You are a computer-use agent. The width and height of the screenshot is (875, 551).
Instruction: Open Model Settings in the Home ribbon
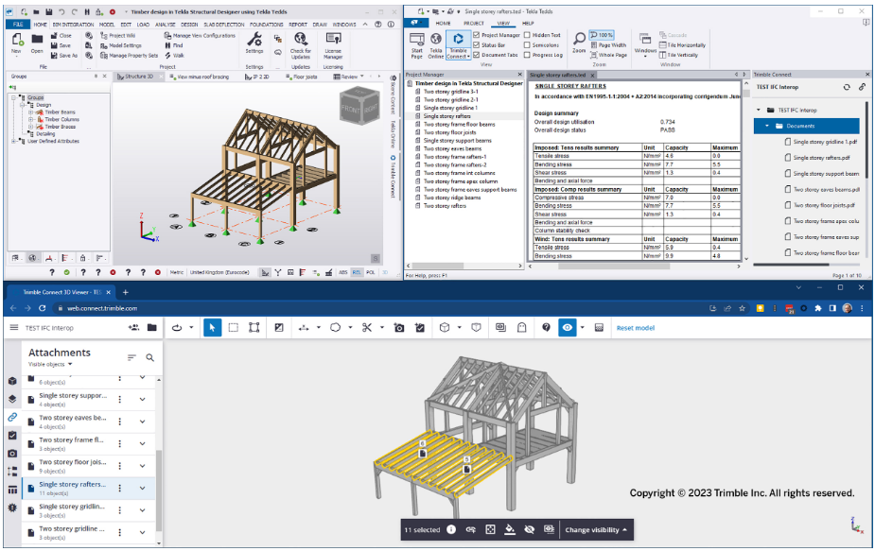point(127,43)
